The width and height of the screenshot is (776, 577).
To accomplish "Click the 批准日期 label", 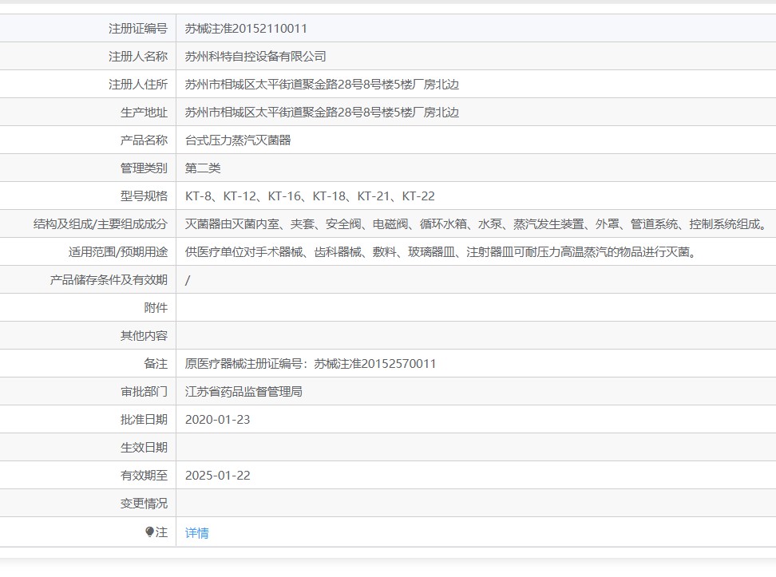I will 144,420.
